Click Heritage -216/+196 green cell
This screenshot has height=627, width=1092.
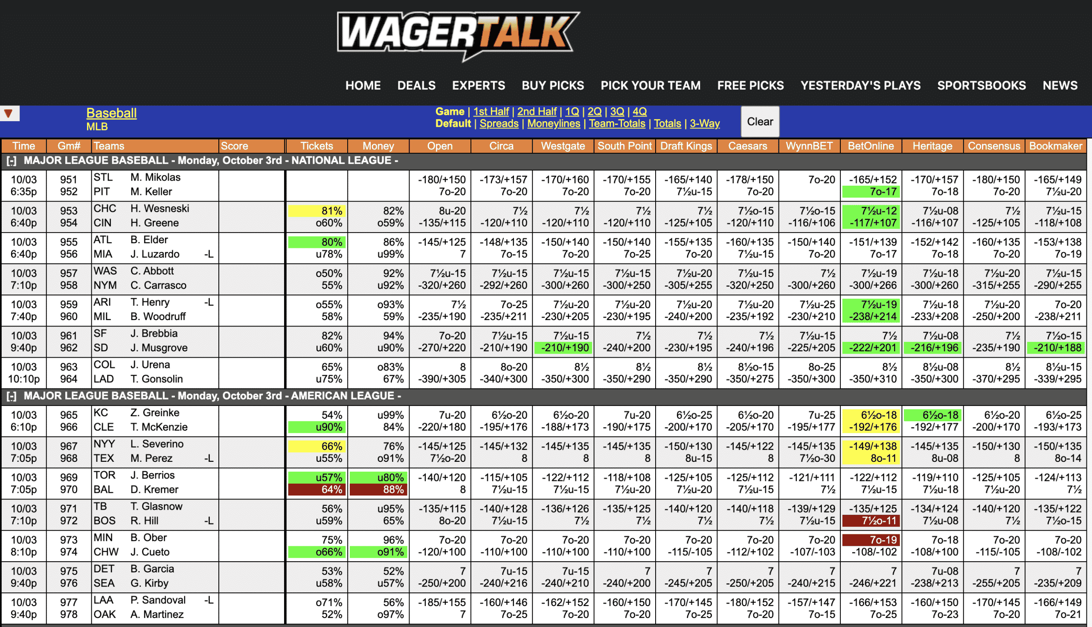[932, 347]
